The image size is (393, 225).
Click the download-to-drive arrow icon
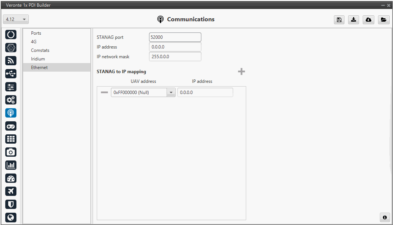point(353,20)
